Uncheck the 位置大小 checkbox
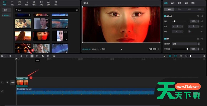207x106 pixels. click(x=165, y=16)
